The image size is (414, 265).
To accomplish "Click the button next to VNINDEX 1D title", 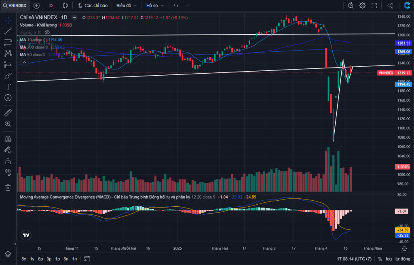I will coord(75,17).
